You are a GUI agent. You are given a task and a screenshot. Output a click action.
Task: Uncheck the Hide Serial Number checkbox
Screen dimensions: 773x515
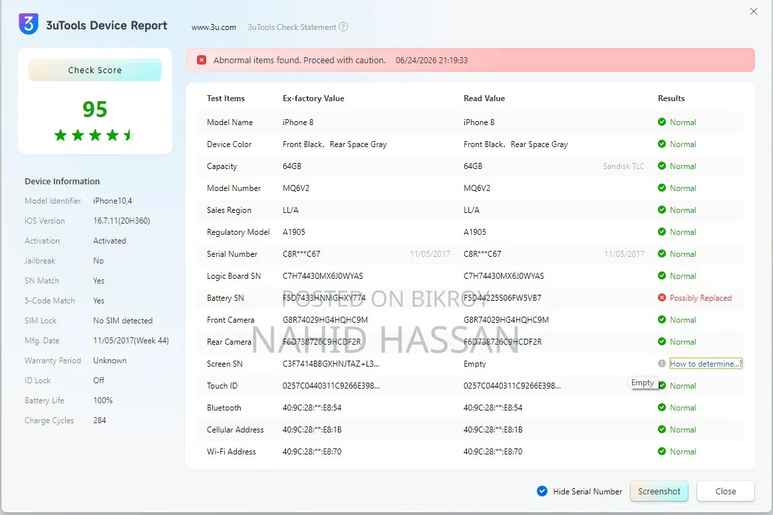(541, 491)
